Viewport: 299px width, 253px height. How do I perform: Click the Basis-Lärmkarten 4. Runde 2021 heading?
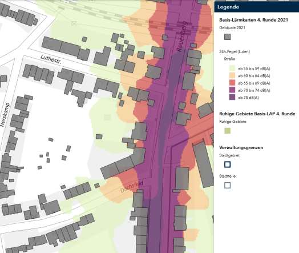[x=253, y=20]
